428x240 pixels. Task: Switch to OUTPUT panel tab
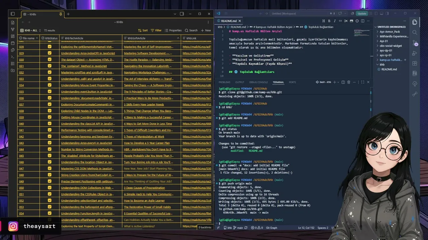coord(240,82)
